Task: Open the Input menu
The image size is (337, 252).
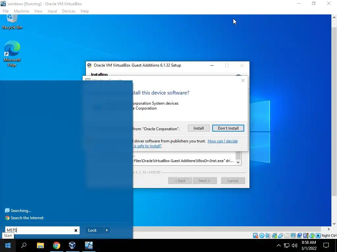Action: (x=52, y=11)
